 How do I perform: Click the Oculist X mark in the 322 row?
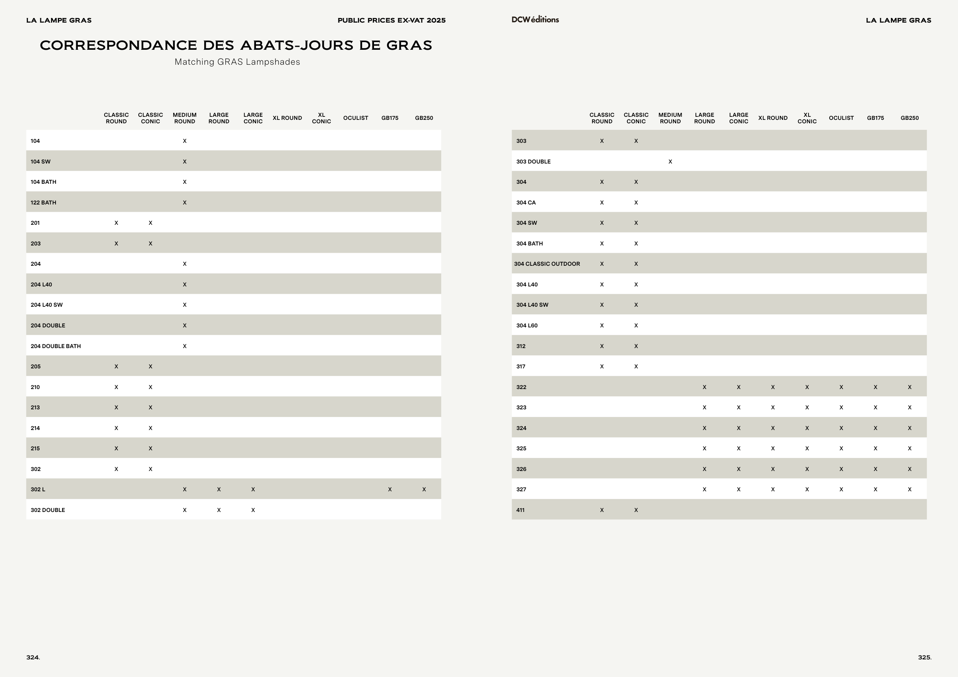841,387
